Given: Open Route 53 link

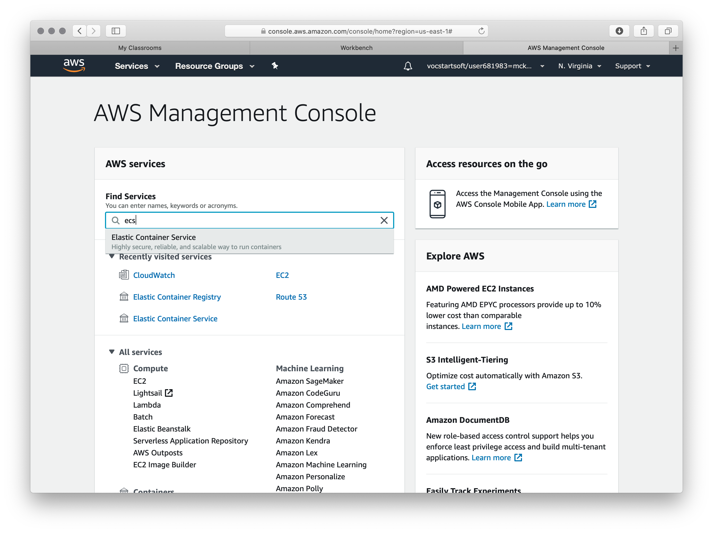Looking at the screenshot, I should [x=291, y=297].
